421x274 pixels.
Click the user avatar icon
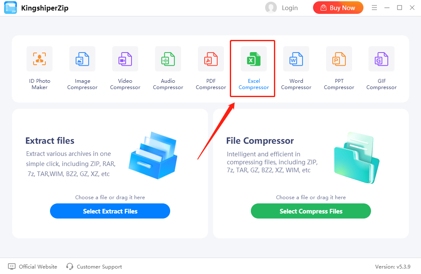(x=271, y=8)
